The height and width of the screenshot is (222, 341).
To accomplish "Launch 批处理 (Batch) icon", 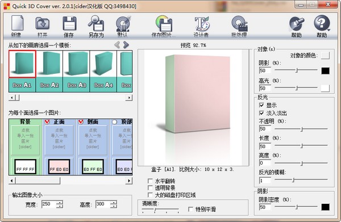I will pos(239,26).
